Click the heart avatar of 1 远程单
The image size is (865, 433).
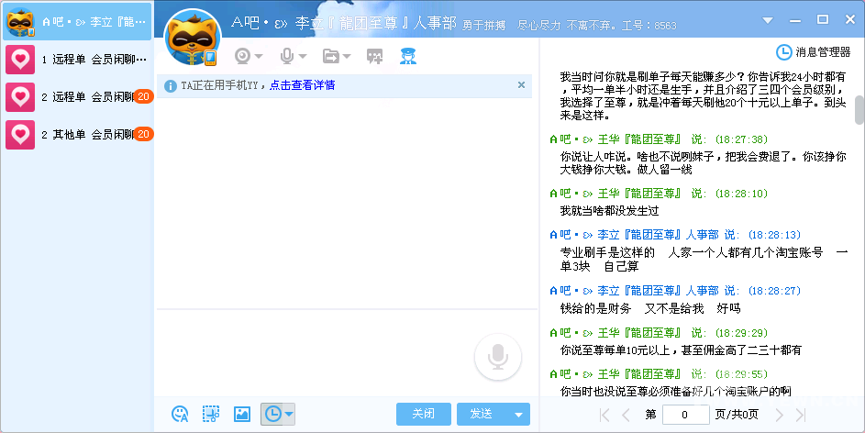coord(20,59)
